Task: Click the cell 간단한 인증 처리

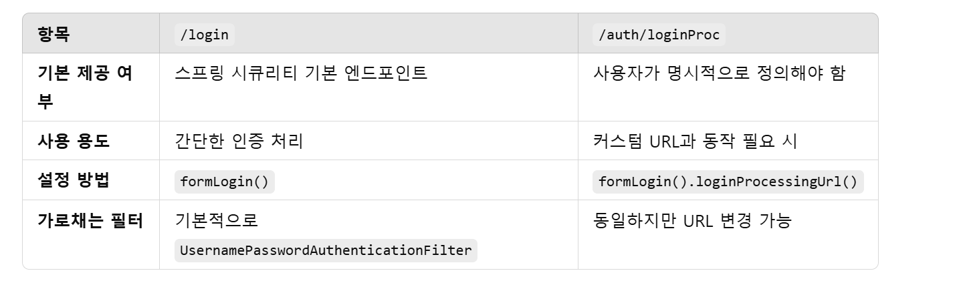Action: [x=239, y=141]
